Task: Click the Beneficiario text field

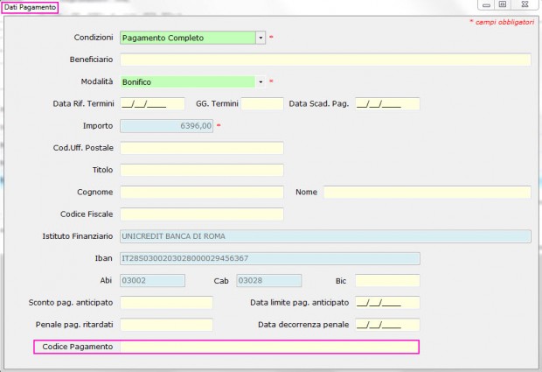Action: [325, 60]
